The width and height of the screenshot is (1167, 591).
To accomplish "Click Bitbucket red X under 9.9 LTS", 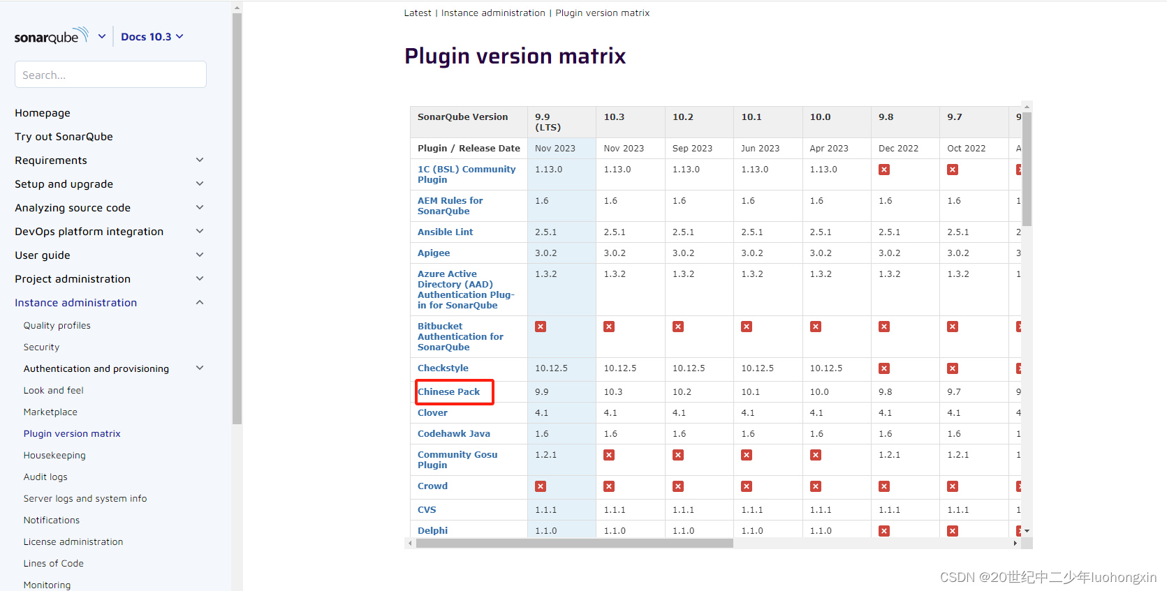I will pos(541,327).
